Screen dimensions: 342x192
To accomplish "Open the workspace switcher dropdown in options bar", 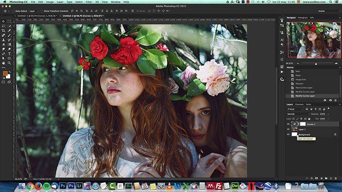I will (x=328, y=11).
